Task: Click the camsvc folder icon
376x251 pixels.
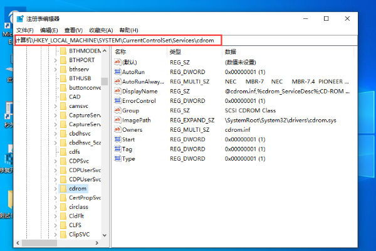Action: [x=63, y=106]
